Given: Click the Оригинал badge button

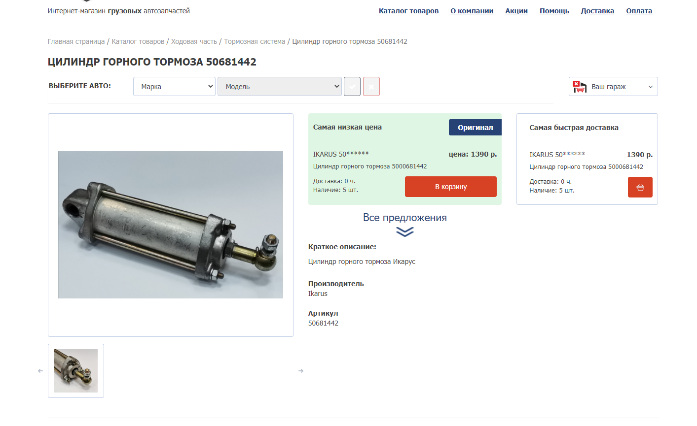Looking at the screenshot, I should pyautogui.click(x=475, y=128).
